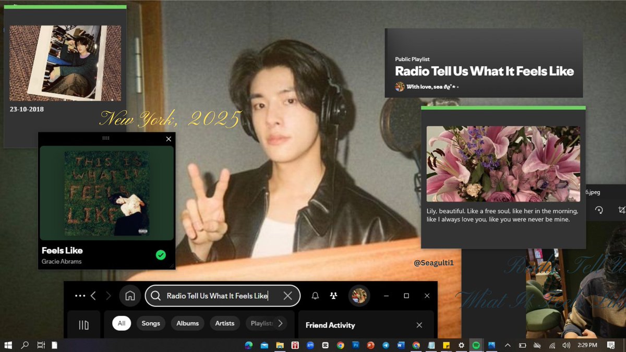
Task: Open Wi-Fi network panel in the tray
Action: tap(552, 345)
